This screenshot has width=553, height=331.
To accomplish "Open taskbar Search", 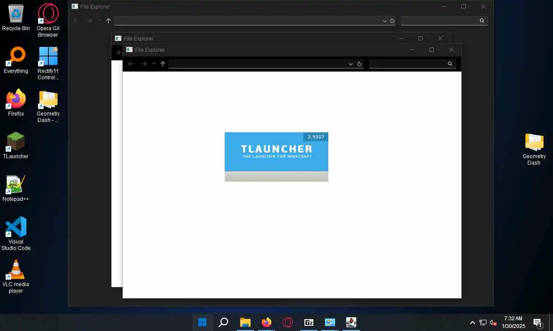I will coord(223,322).
